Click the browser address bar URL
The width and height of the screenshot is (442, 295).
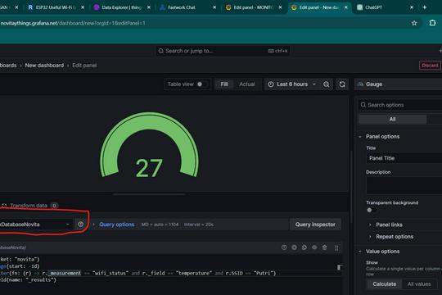point(73,23)
